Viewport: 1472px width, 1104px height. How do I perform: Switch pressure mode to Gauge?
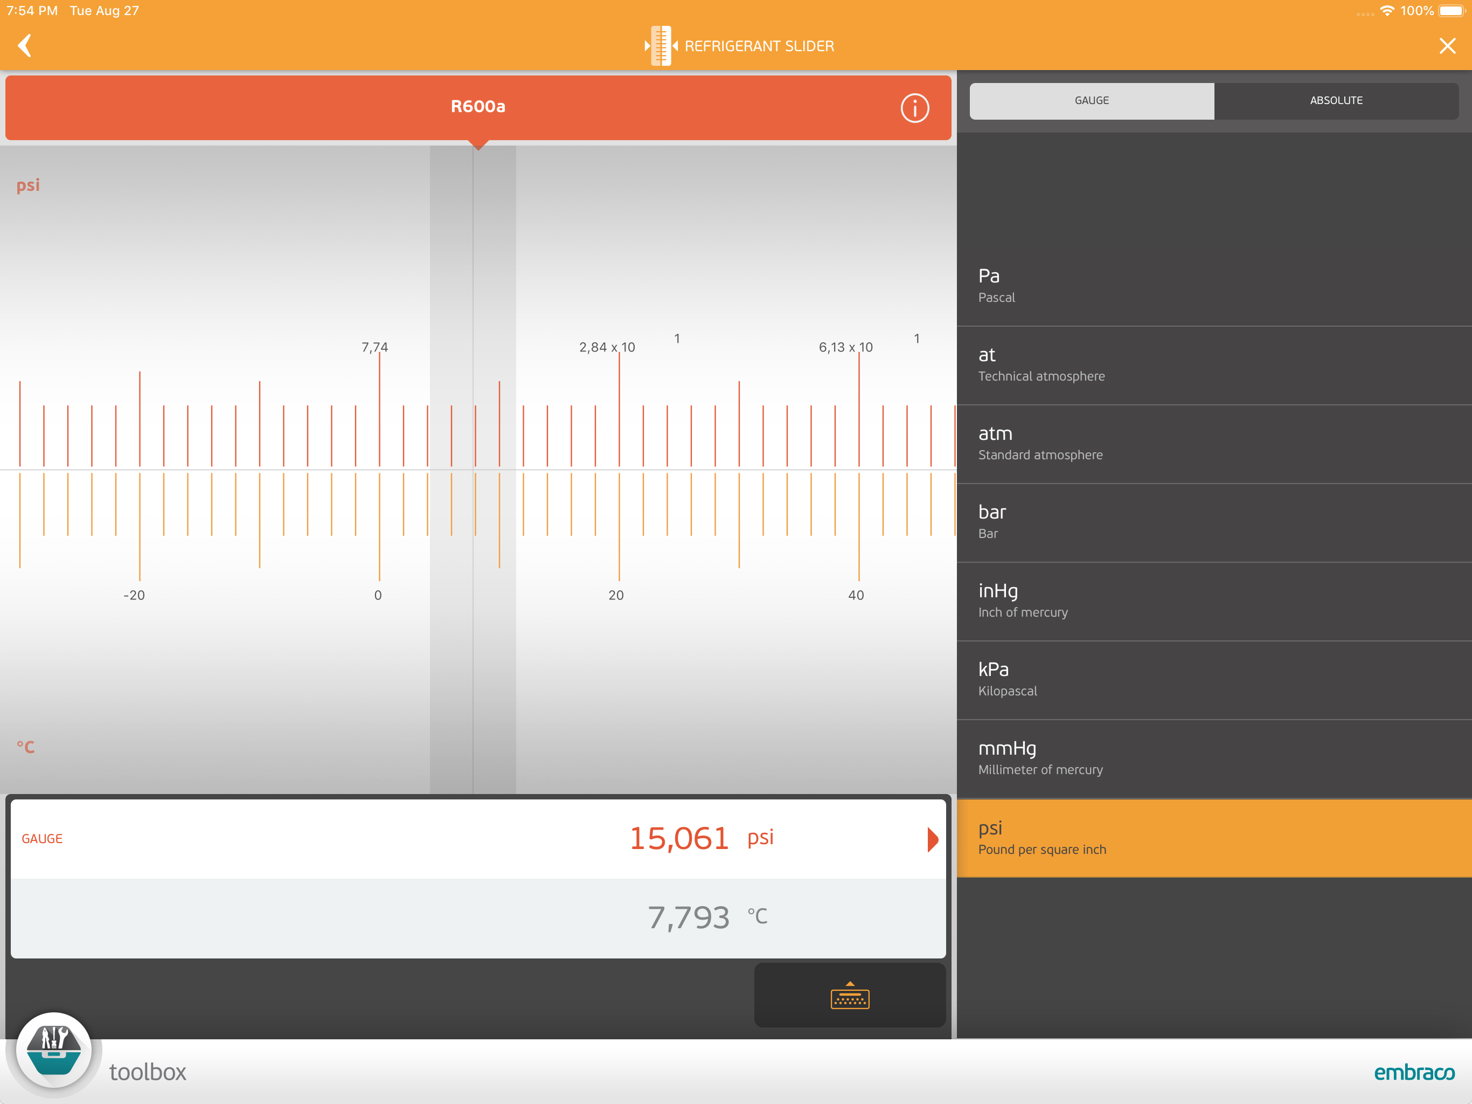(1092, 101)
